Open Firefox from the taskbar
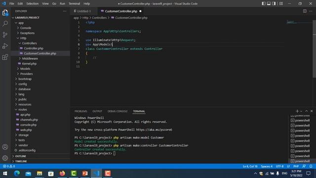 coord(62,174)
